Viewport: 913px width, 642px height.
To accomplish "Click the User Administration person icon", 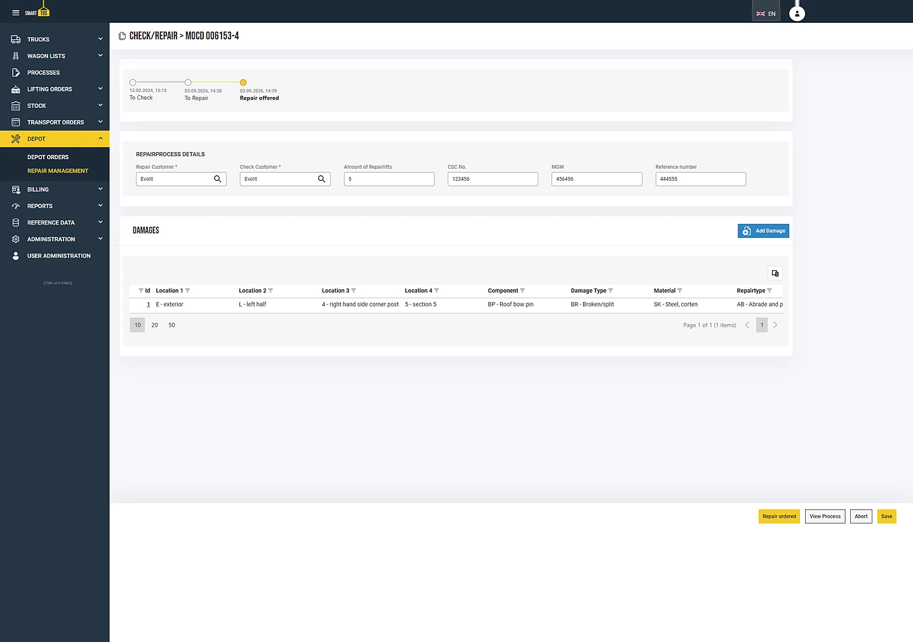I will coord(16,256).
